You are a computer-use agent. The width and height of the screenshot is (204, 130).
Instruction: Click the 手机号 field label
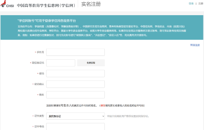point(40,52)
